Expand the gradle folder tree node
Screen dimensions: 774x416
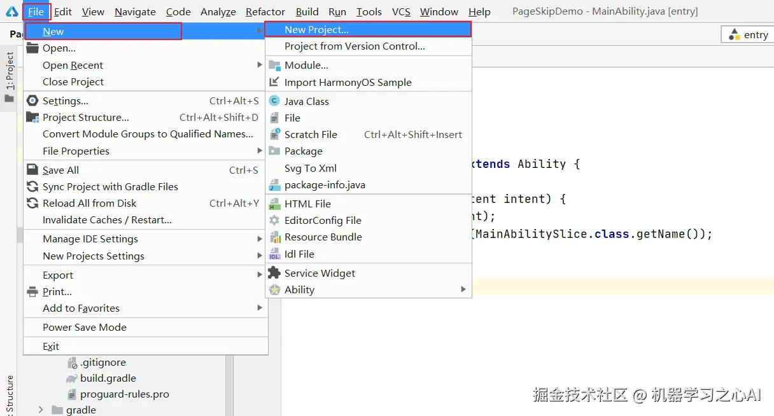[41, 410]
